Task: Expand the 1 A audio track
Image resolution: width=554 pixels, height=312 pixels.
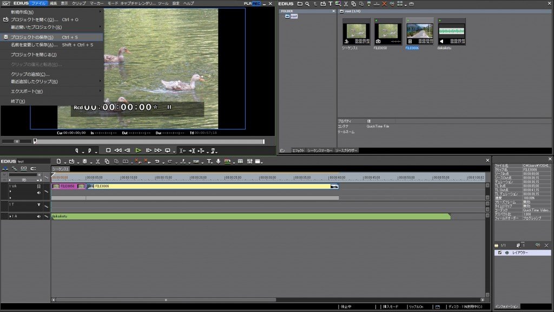Action: pos(10,216)
